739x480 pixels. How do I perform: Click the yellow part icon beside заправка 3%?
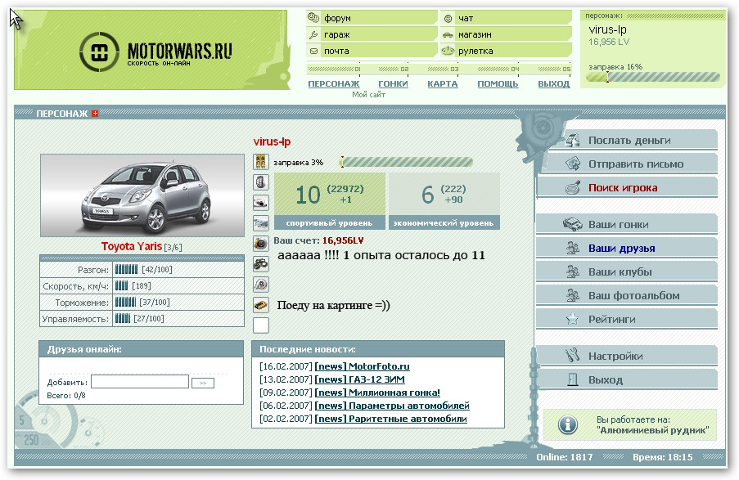coord(260,162)
